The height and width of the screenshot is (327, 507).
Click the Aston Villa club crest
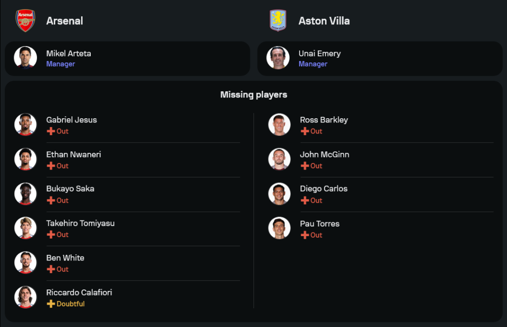click(x=278, y=21)
